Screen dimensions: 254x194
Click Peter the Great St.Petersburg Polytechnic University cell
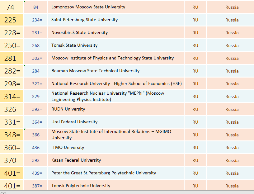pyautogui.click(x=116, y=173)
